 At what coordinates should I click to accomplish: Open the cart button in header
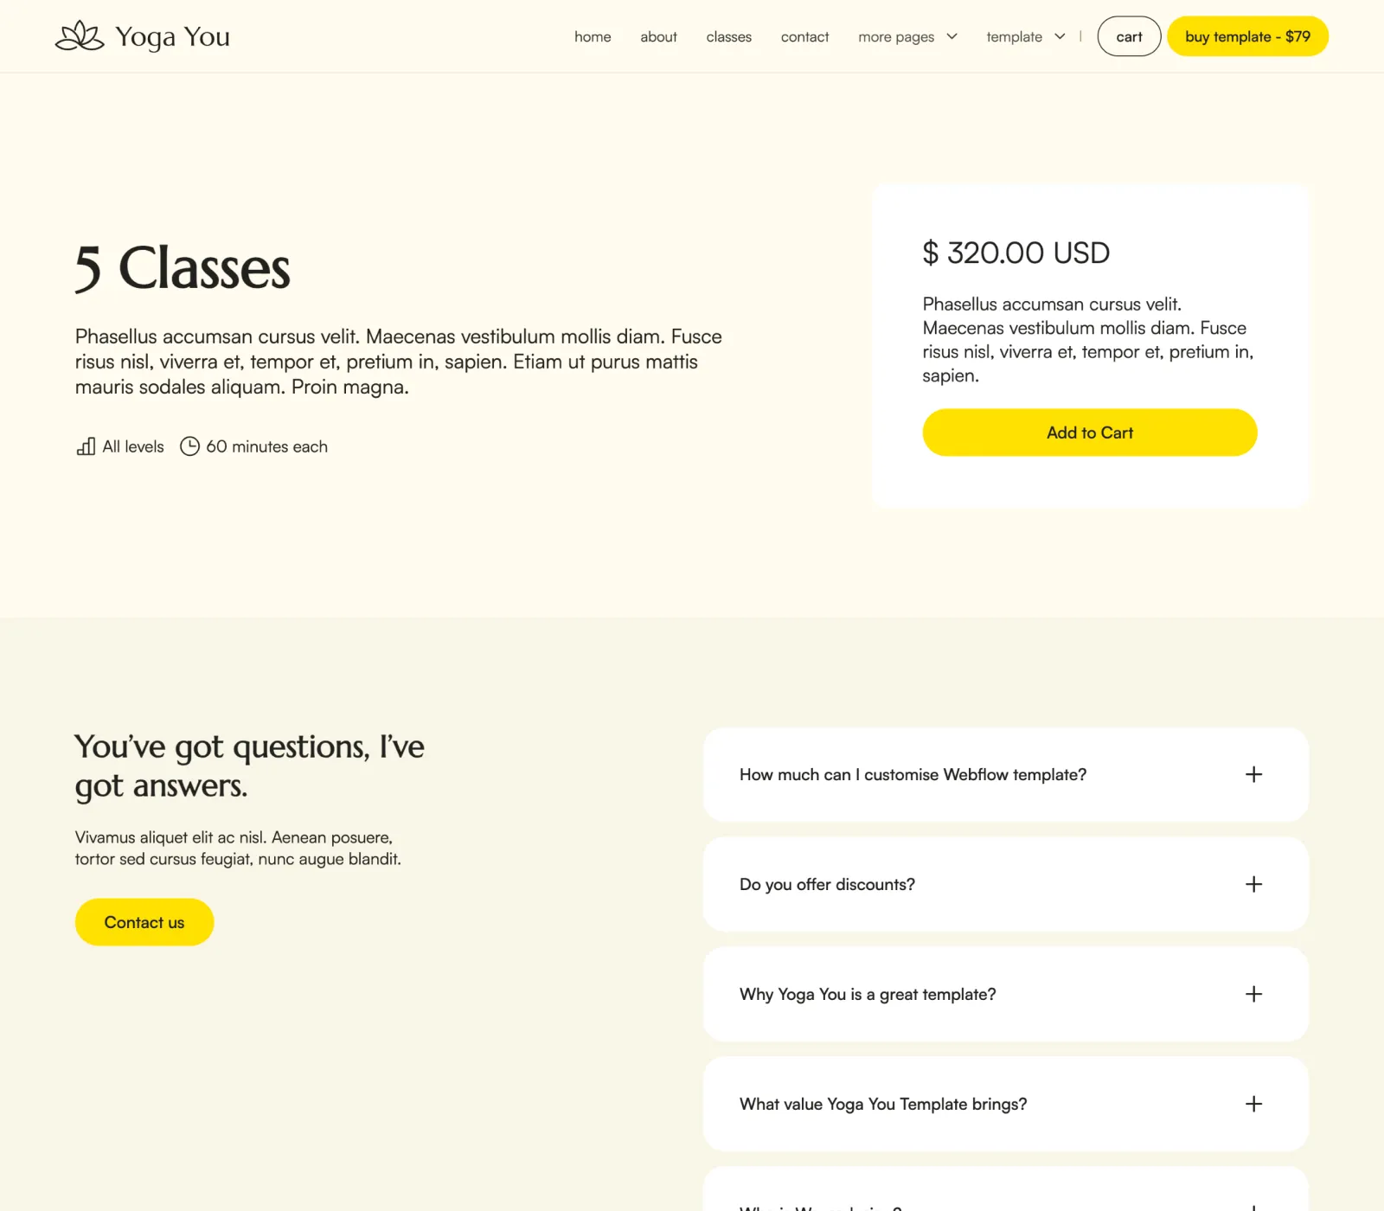1129,36
